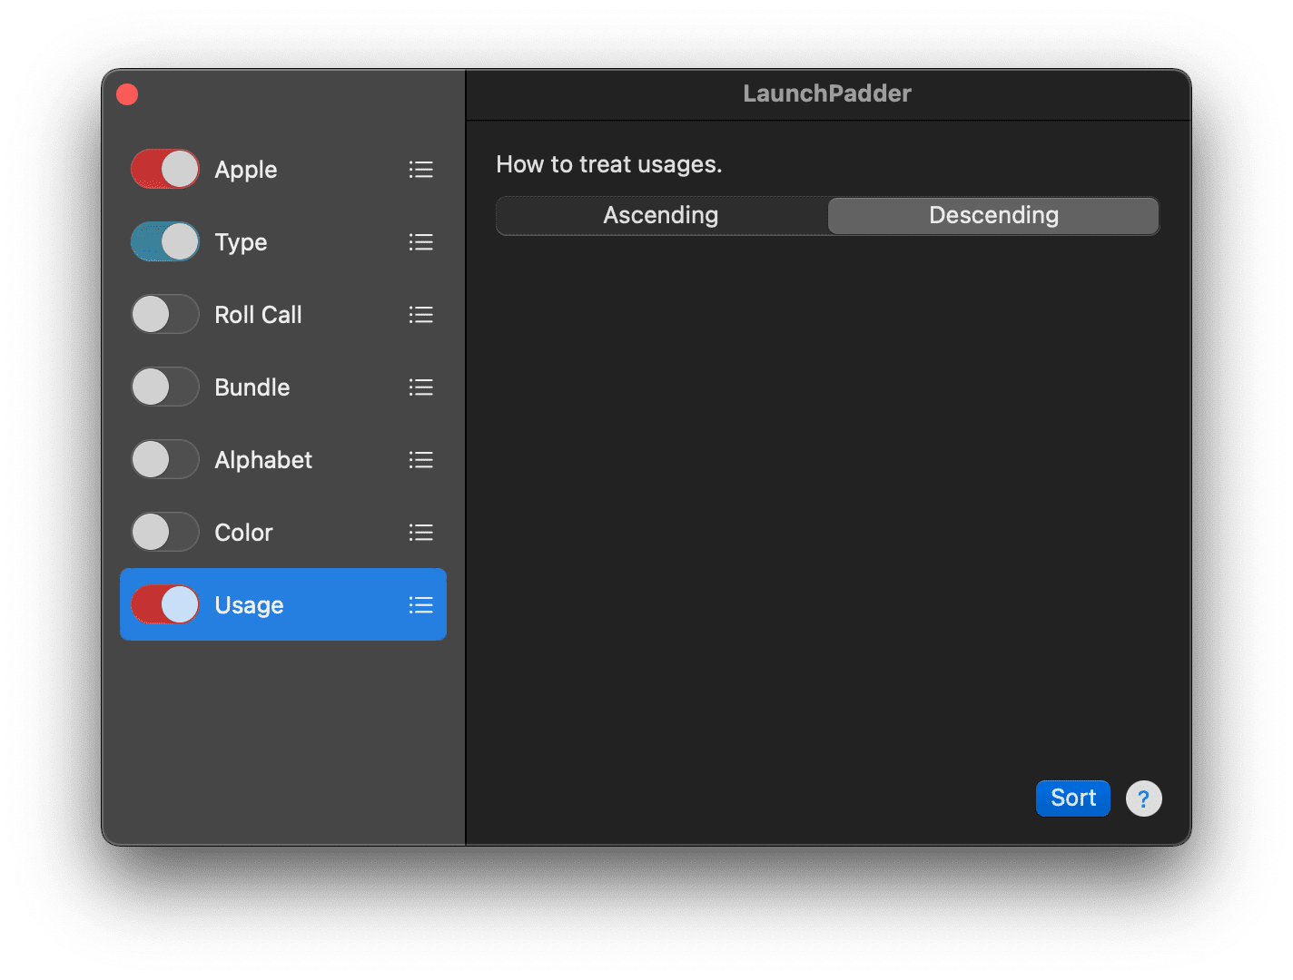Select the Color label in sidebar
The image size is (1293, 980).
[243, 533]
